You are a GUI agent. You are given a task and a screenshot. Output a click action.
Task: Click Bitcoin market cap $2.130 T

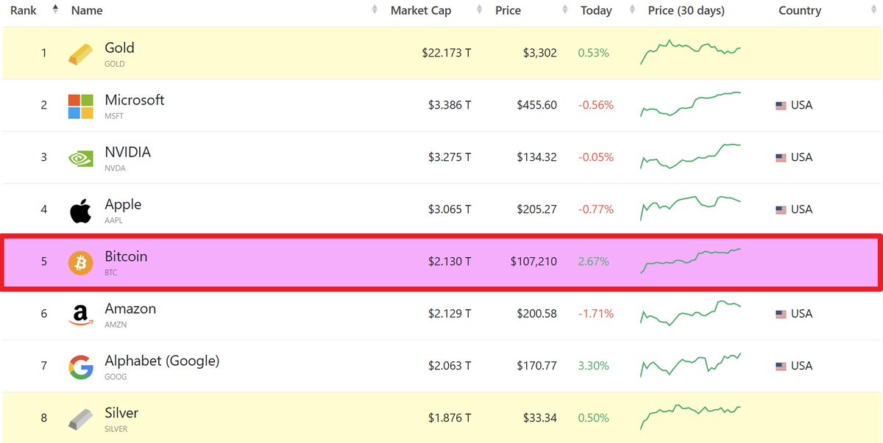click(x=450, y=262)
